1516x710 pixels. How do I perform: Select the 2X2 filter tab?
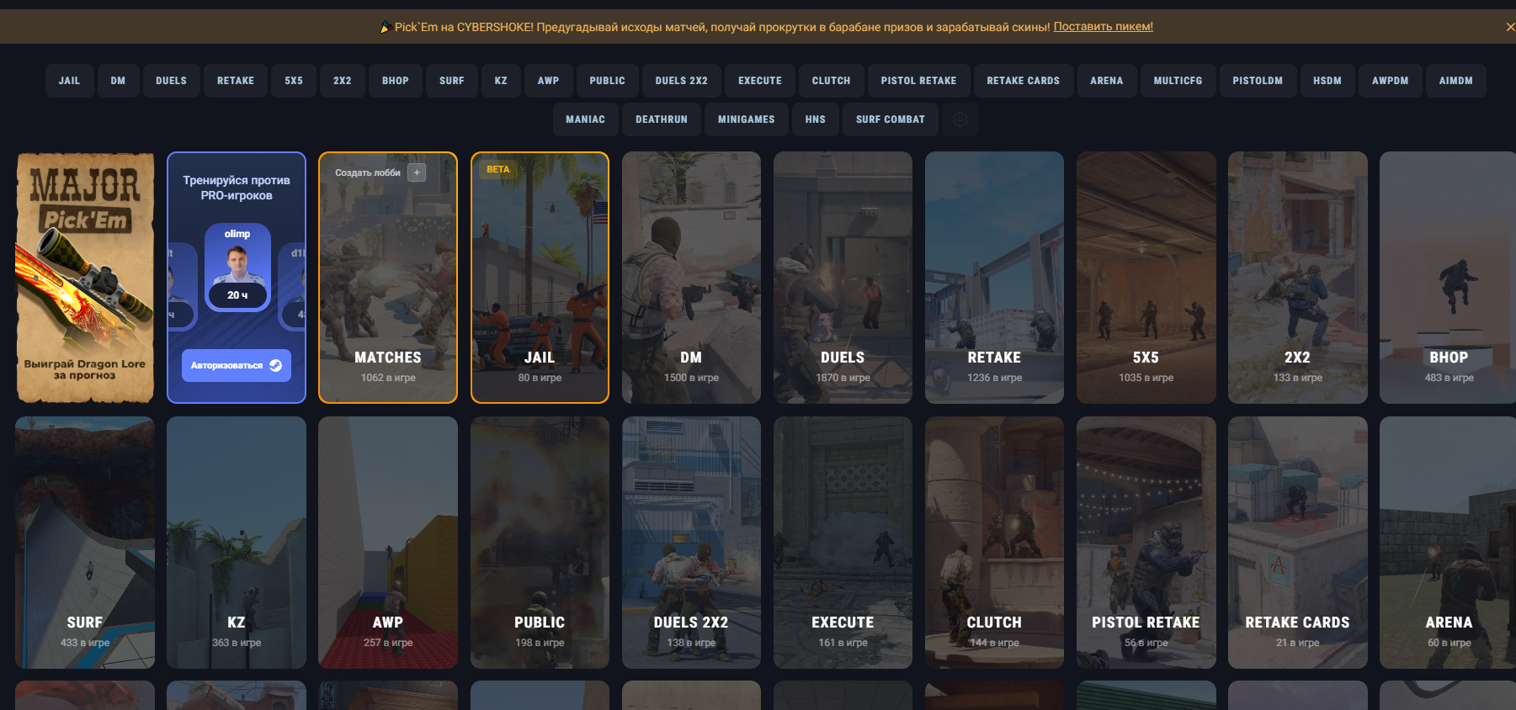click(342, 81)
